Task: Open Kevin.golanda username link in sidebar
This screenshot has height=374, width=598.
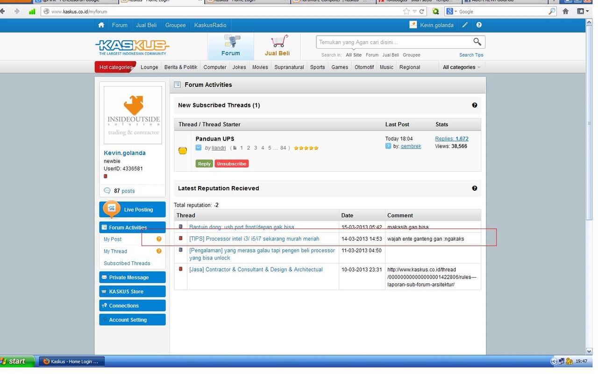Action: (x=125, y=153)
